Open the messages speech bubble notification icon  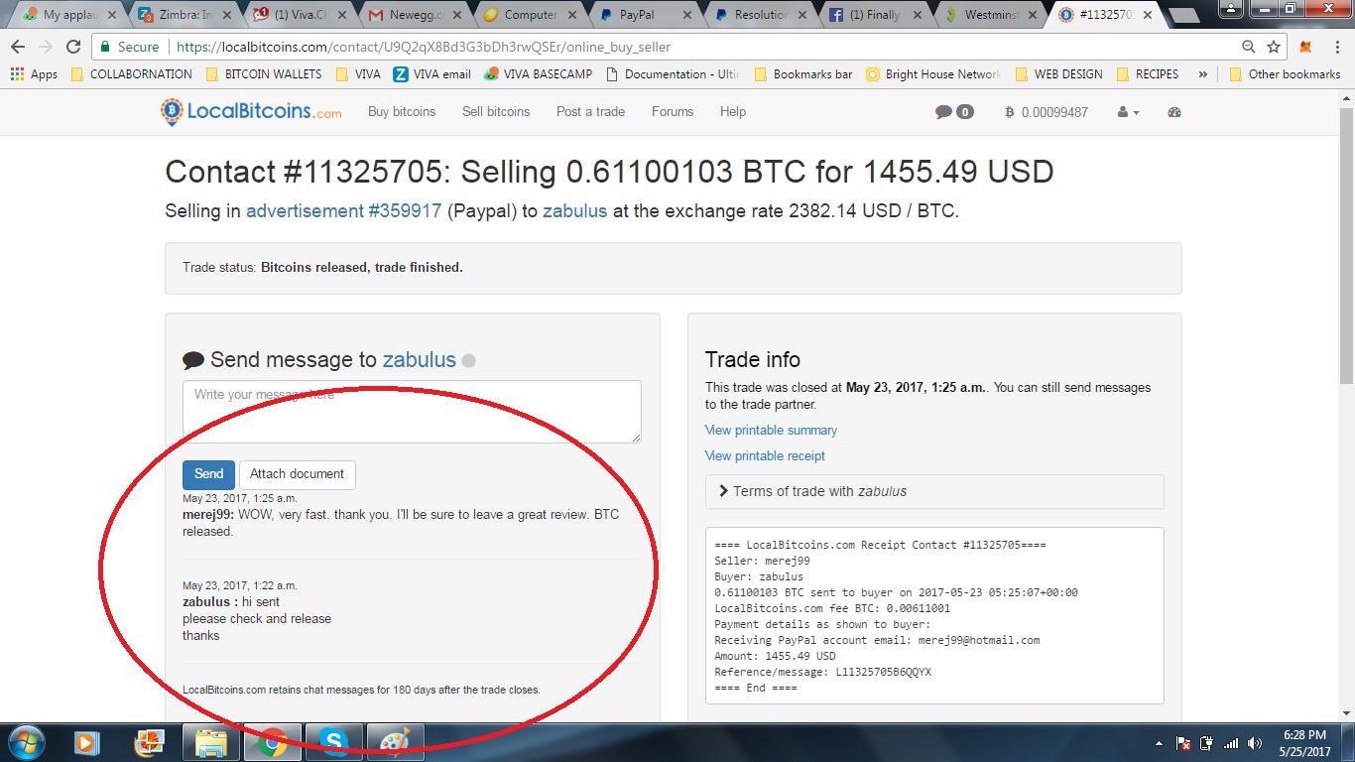coord(944,112)
